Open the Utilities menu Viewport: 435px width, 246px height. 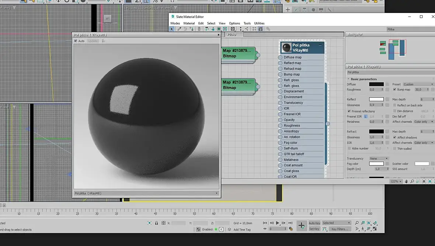259,23
